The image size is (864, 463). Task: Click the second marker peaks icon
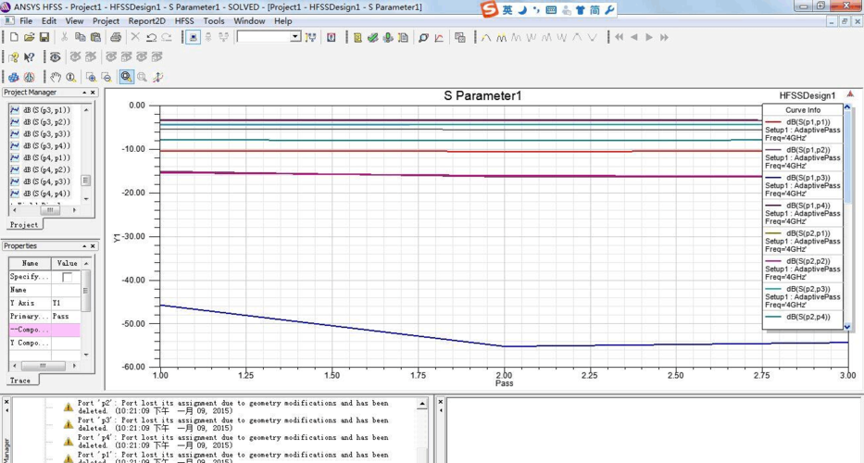coord(501,37)
